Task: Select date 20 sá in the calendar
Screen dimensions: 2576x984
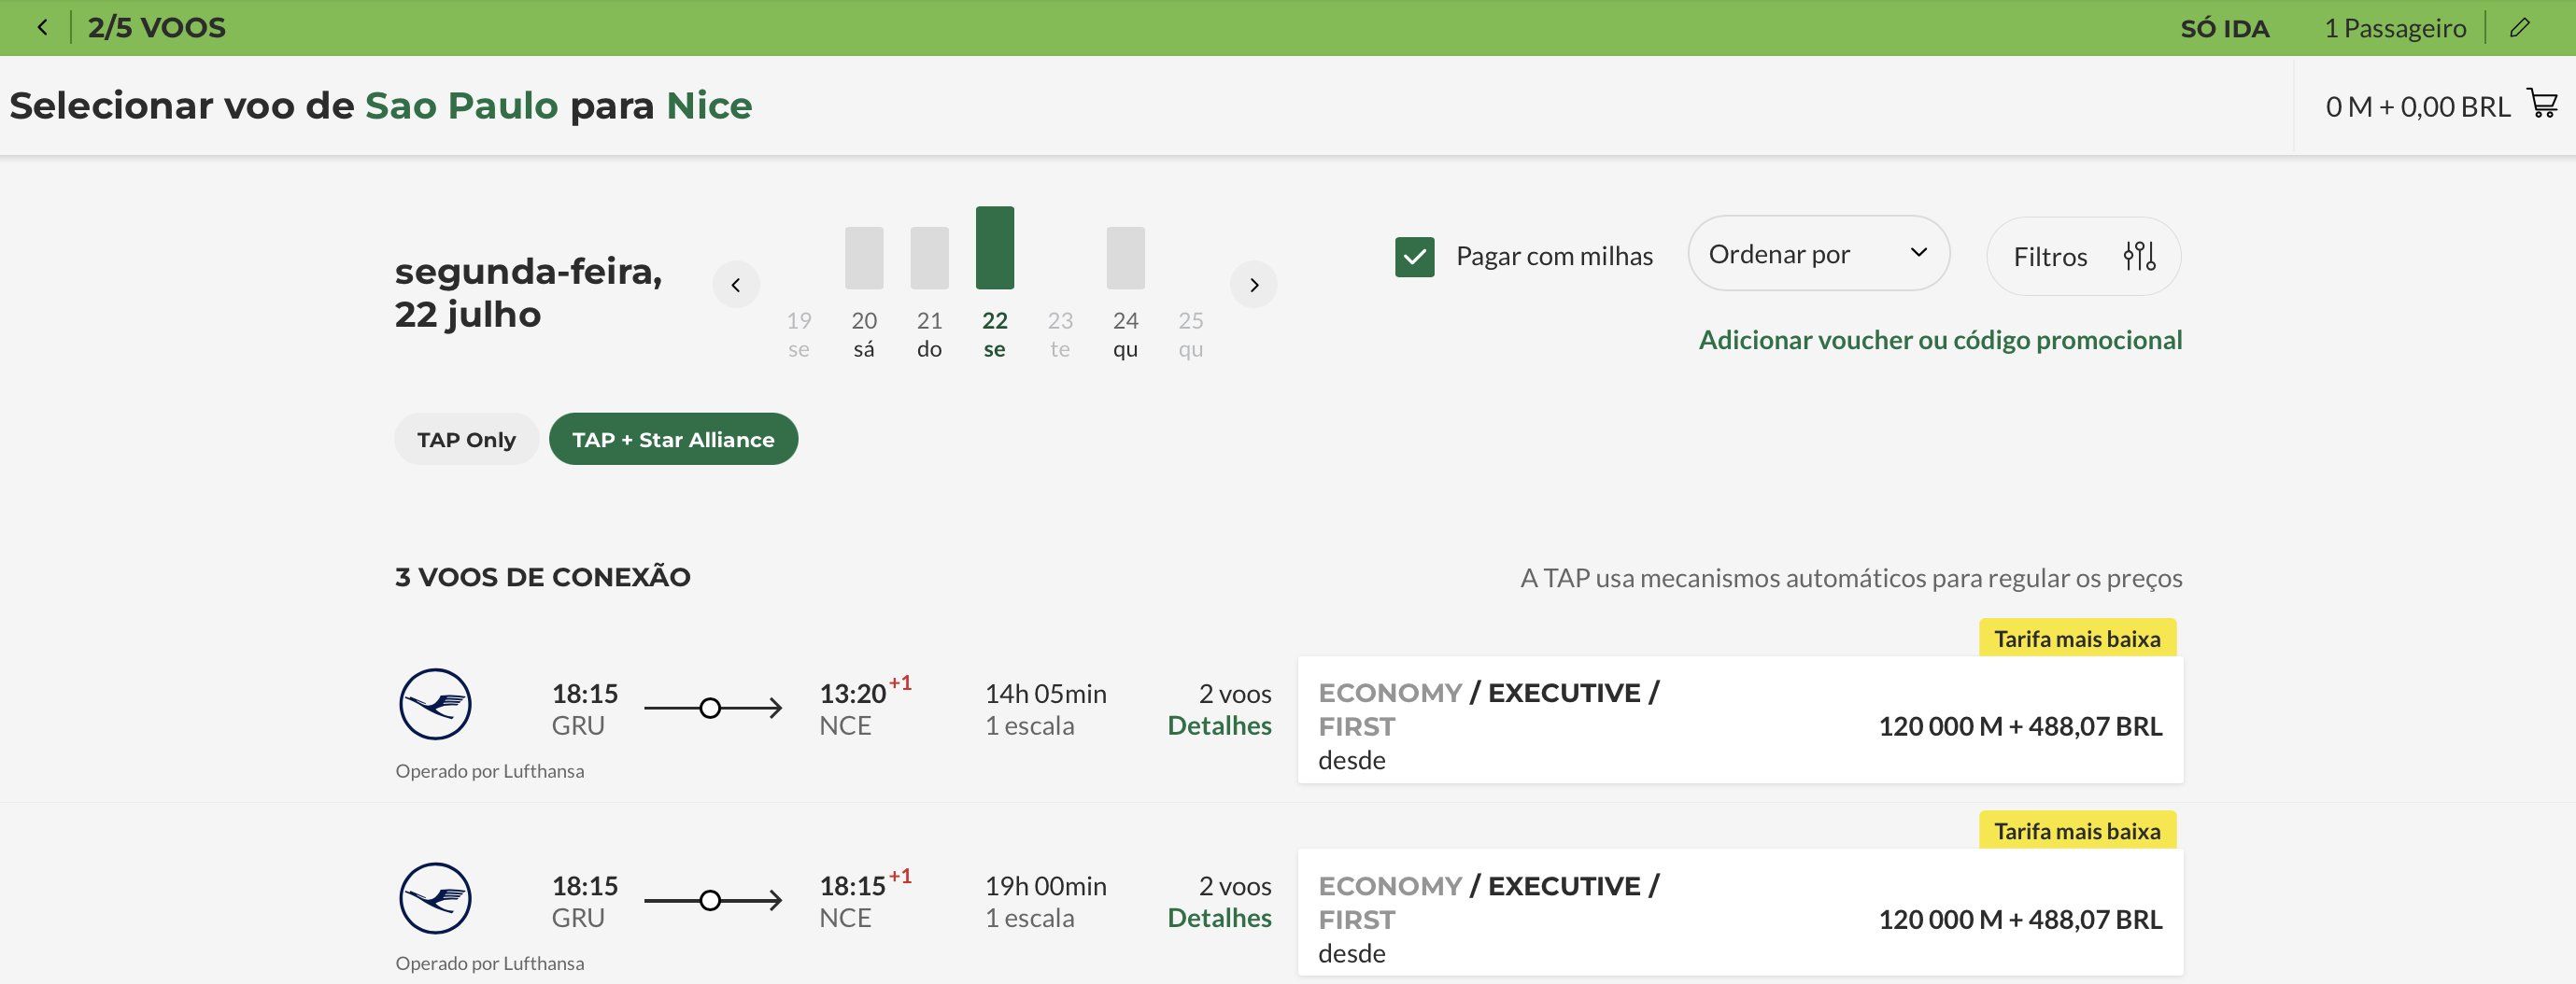Action: click(x=864, y=334)
